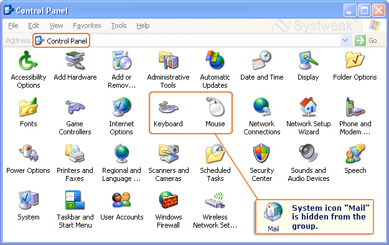Viewport: 389px width, 245px height.
Task: Select the Speech settings icon
Action: tap(355, 154)
